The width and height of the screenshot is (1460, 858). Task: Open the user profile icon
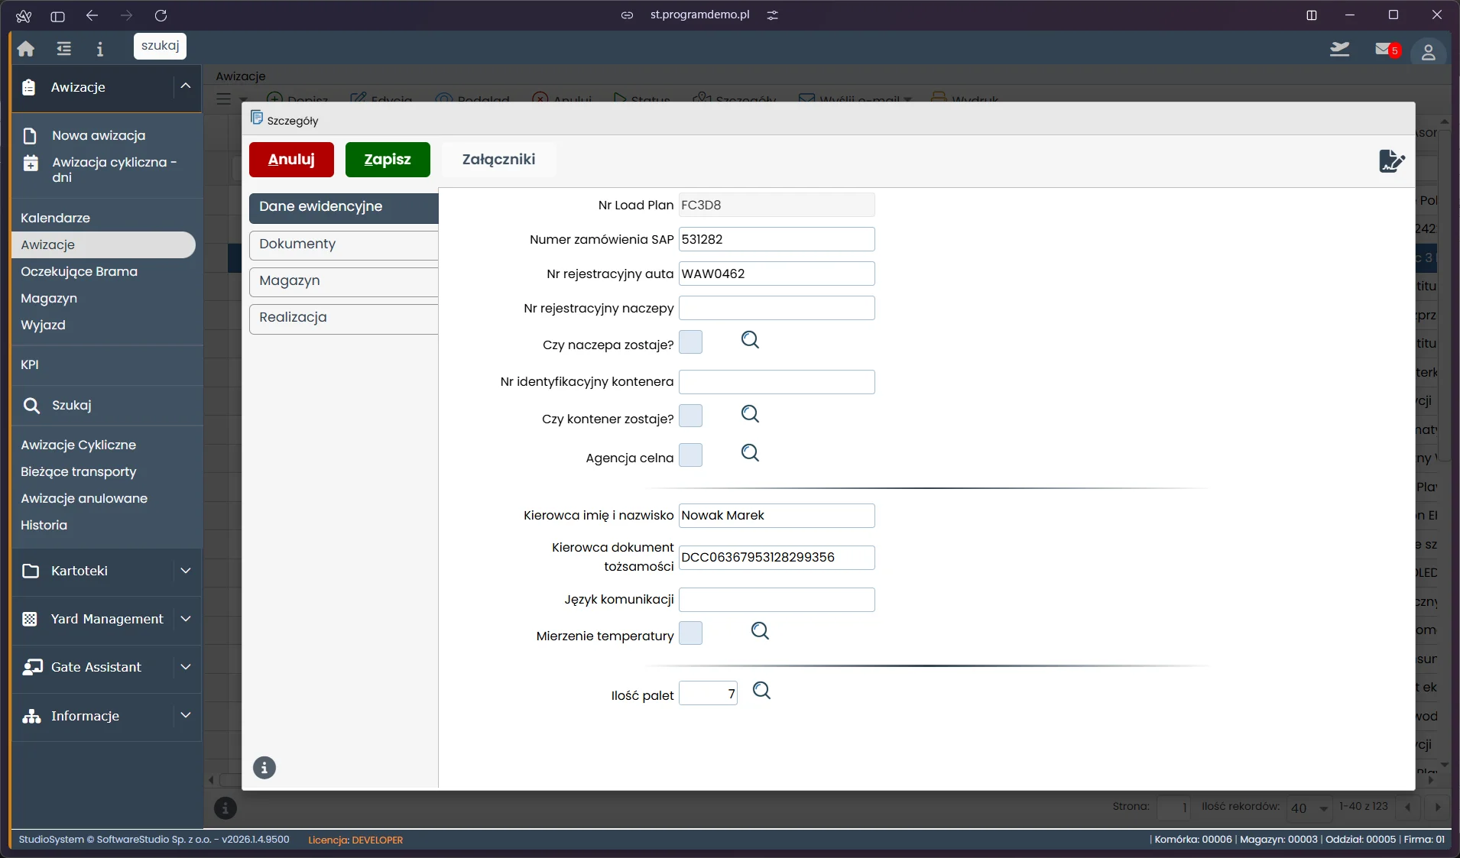pyautogui.click(x=1428, y=52)
